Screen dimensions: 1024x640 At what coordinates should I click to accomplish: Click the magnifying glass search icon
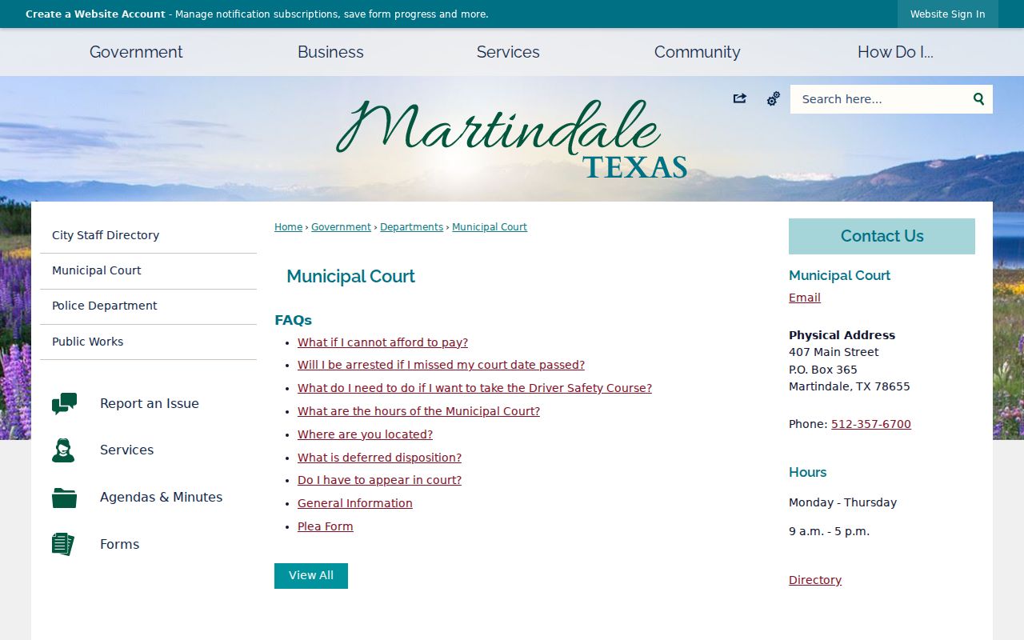pyautogui.click(x=978, y=99)
